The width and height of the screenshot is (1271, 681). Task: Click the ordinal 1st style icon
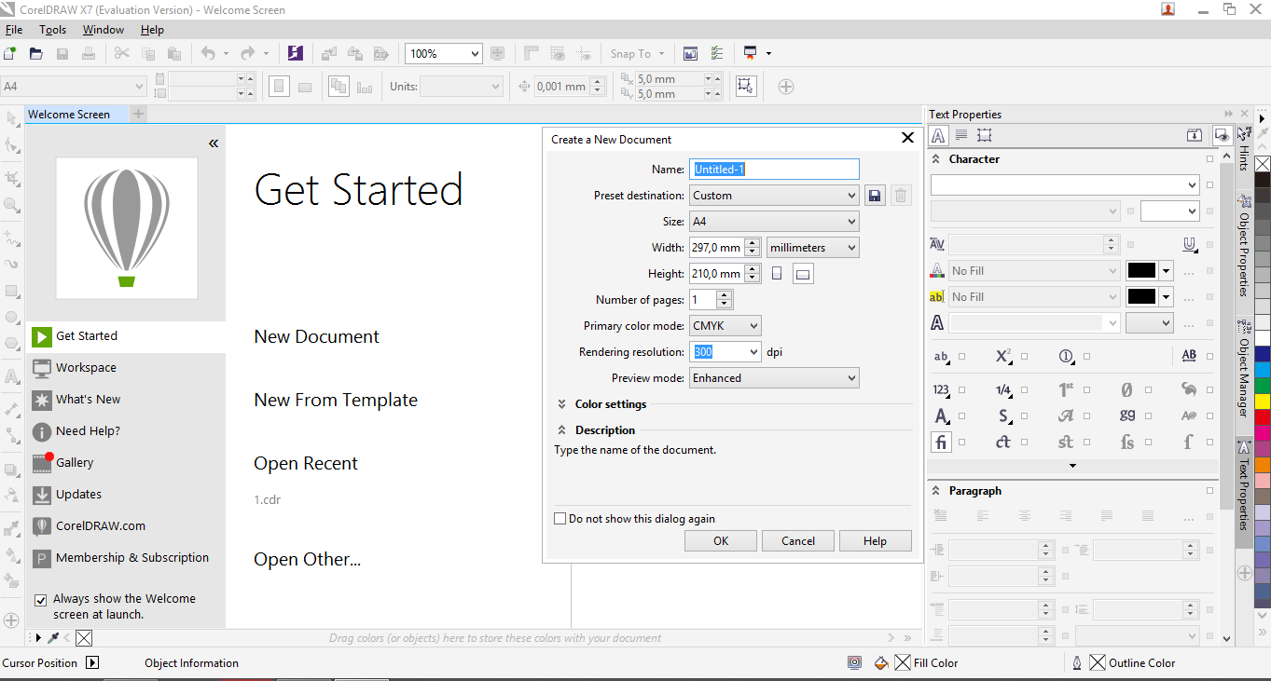click(x=1066, y=390)
